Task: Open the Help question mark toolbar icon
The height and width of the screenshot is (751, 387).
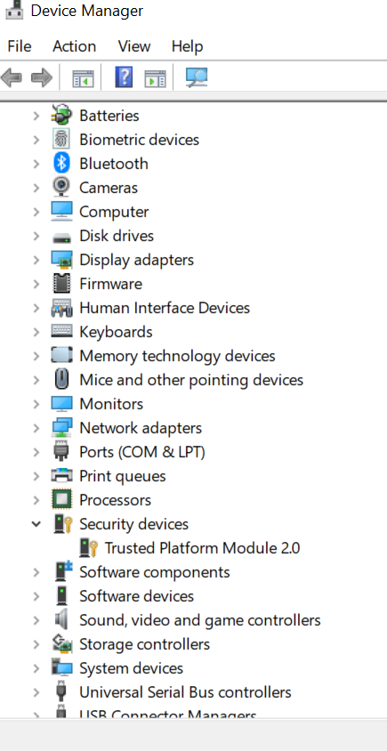Action: (x=124, y=77)
